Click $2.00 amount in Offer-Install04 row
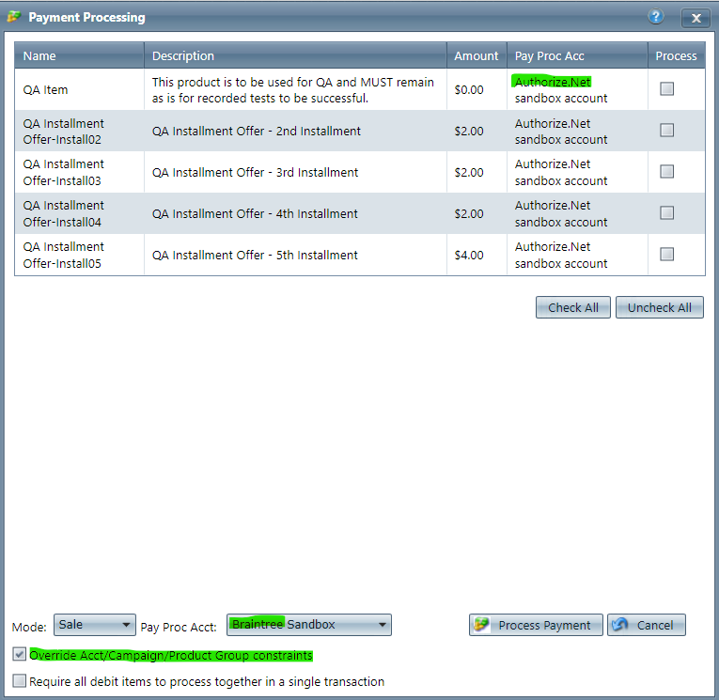The height and width of the screenshot is (700, 719). 469,213
